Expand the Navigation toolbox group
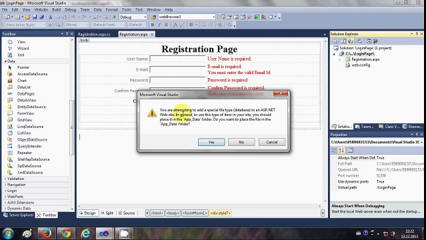This screenshot has height=240, width=426. pos(5,185)
